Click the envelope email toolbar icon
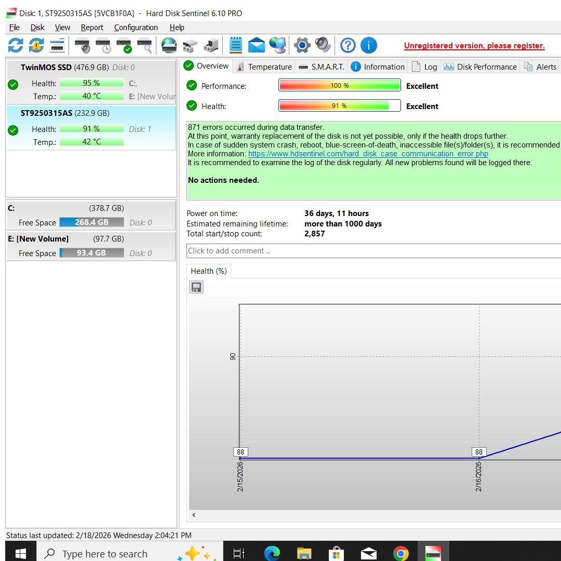Screen dimensions: 561x561 point(256,46)
